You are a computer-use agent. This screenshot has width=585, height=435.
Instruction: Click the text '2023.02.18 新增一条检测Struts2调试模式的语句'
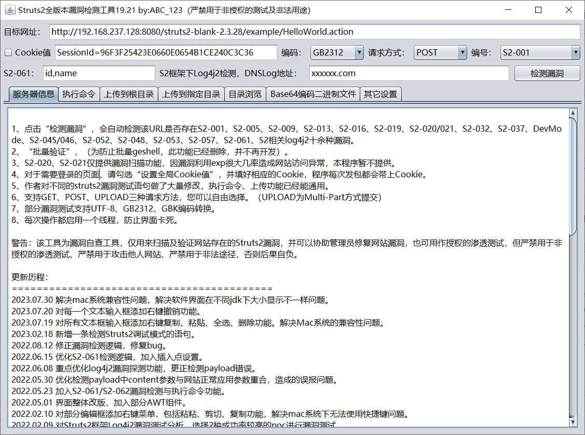coord(104,334)
